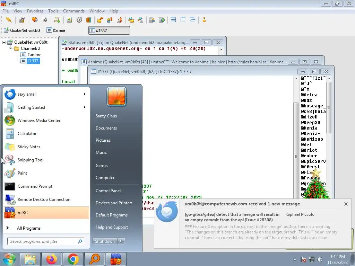Launch Command Prompt from Start menu
355x266 pixels.
(x=47, y=186)
